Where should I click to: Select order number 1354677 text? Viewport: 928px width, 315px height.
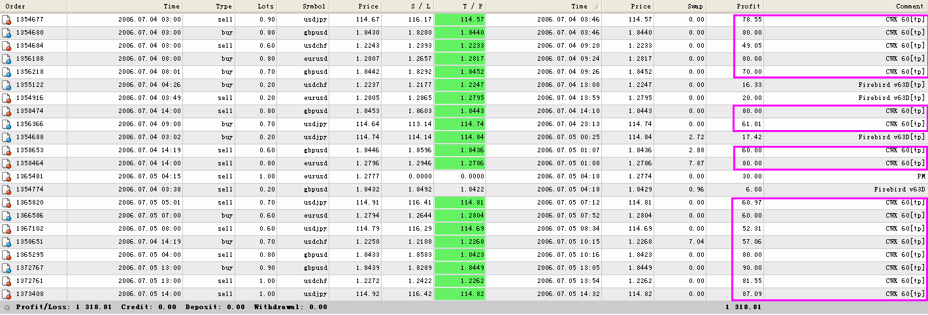(30, 20)
